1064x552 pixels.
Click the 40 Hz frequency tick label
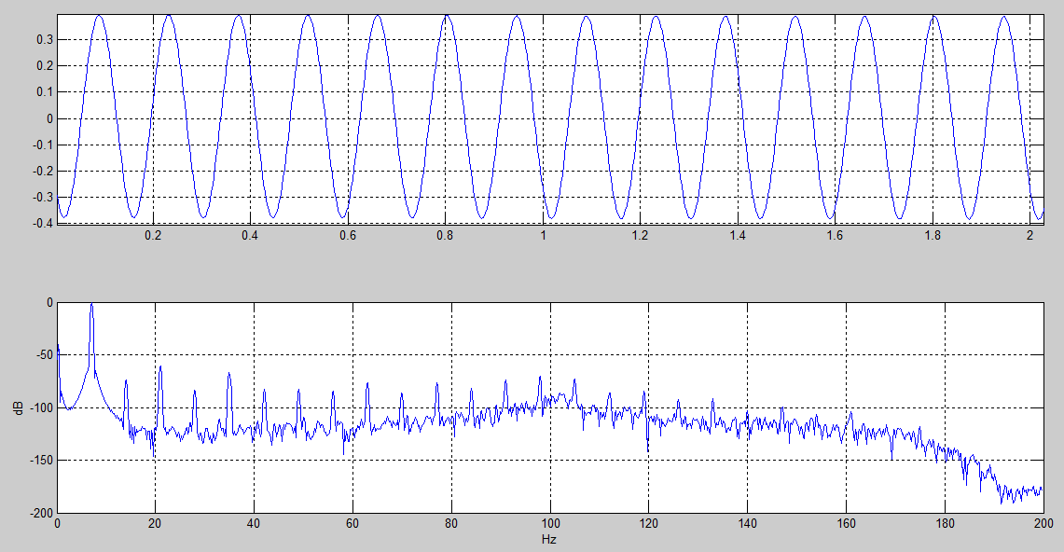[254, 523]
